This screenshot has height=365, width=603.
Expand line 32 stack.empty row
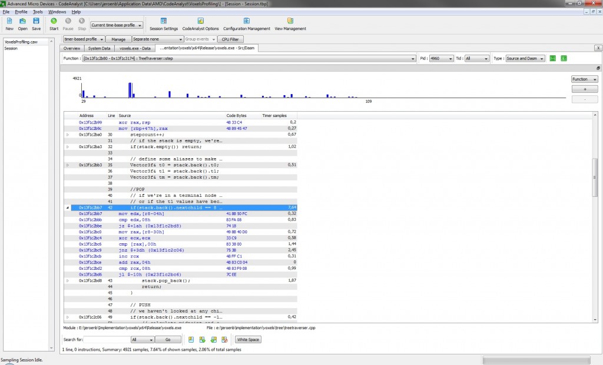(68, 146)
